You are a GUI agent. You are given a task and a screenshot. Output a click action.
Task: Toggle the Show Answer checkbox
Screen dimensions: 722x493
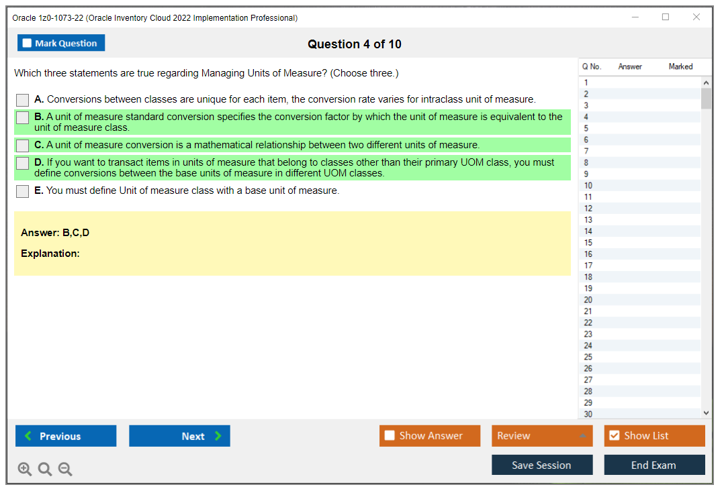click(390, 435)
